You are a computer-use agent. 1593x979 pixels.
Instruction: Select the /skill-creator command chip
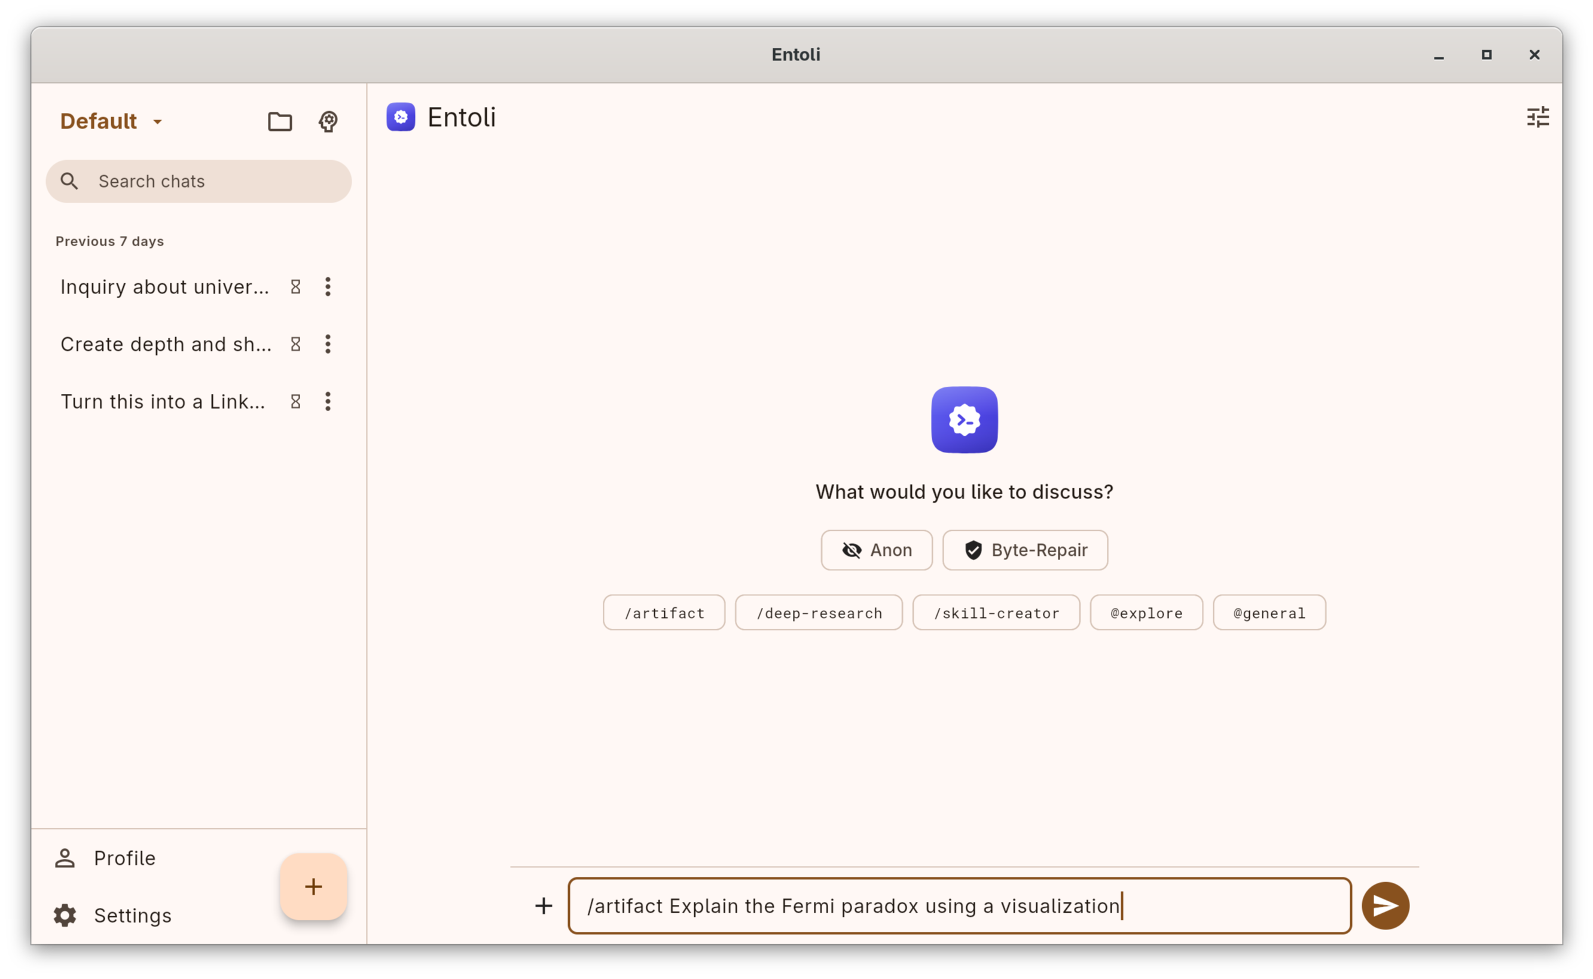tap(996, 613)
